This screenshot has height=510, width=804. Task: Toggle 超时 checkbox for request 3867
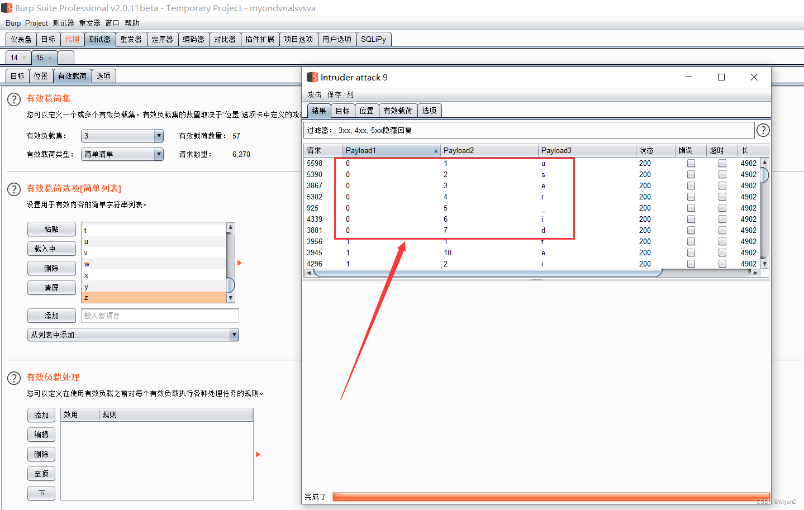pyautogui.click(x=722, y=185)
